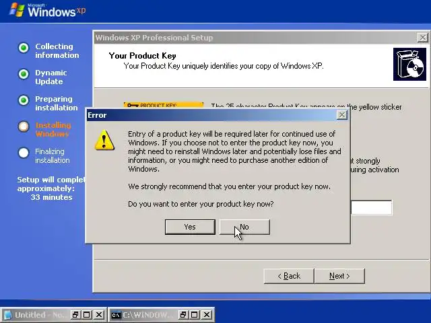Image resolution: width=431 pixels, height=323 pixels.
Task: Click 'Preparing installation' label
Action: pos(57,103)
